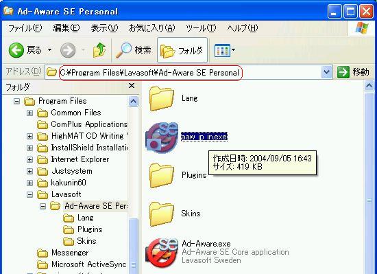This screenshot has width=377, height=274.
Task: Select Justsystem folder in tree
Action: [x=72, y=171]
